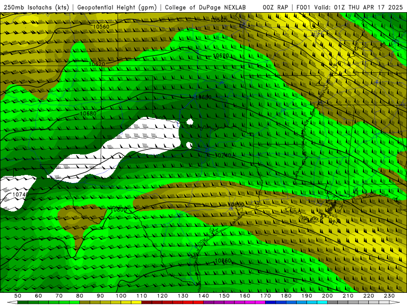Select the 110 knots scale label

pos(142,296)
